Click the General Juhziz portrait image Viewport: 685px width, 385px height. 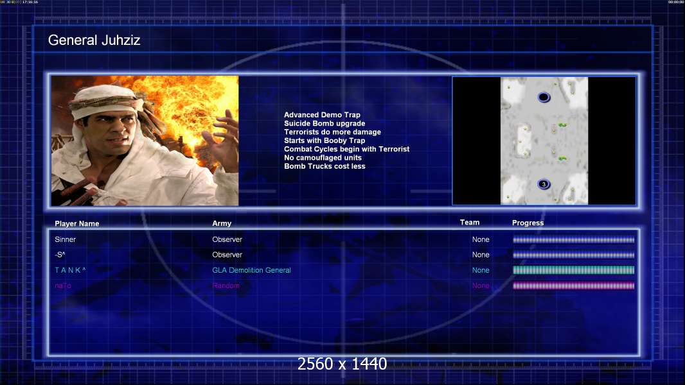click(x=145, y=141)
